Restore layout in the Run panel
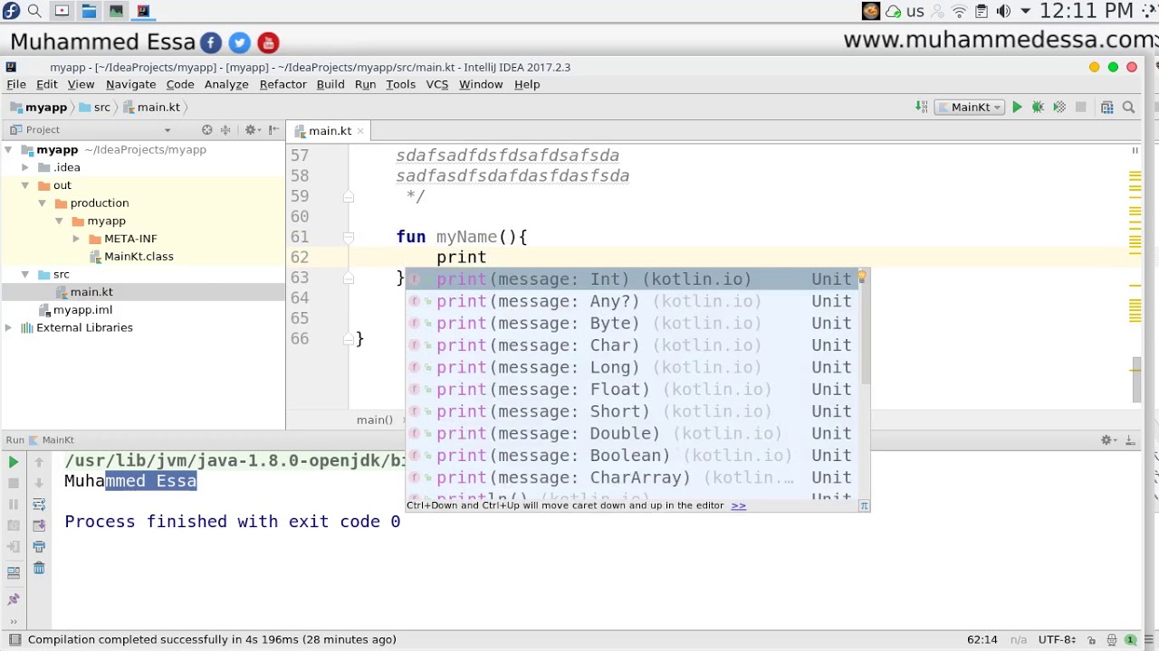 point(14,571)
